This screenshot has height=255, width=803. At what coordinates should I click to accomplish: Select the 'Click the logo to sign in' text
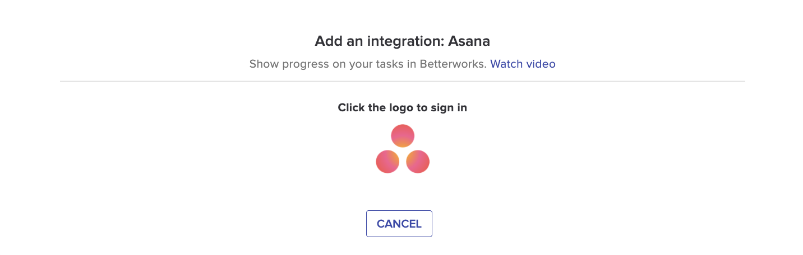click(403, 107)
